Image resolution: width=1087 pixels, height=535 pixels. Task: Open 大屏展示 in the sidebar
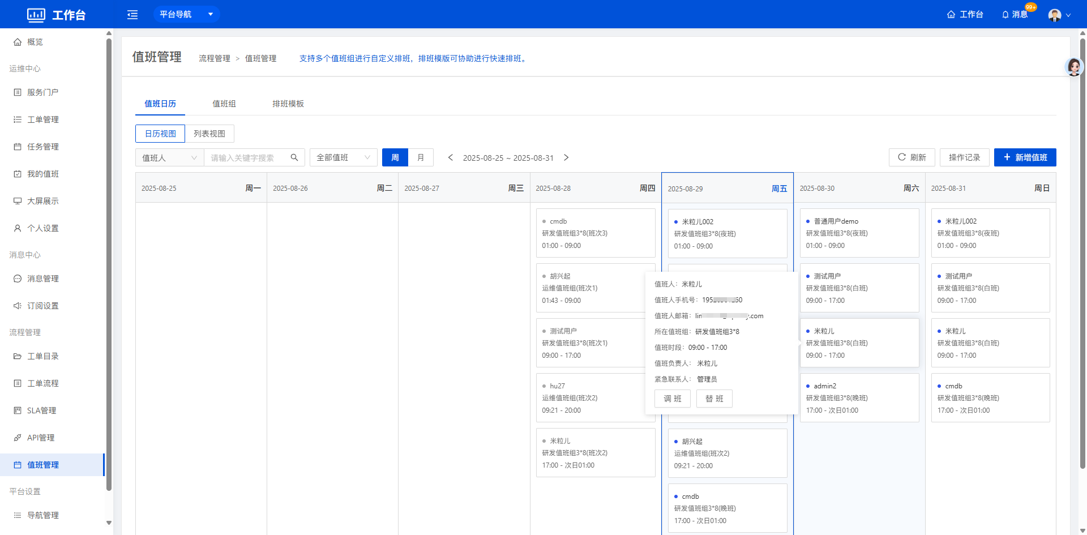[43, 201]
